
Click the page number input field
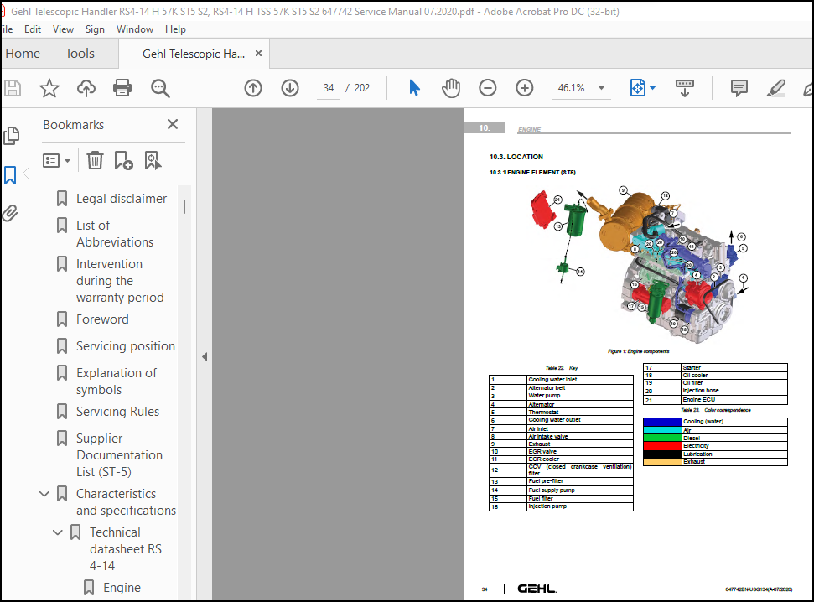(329, 88)
